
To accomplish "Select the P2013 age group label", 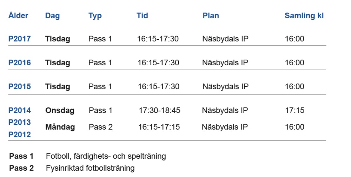I will [x=20, y=123].
